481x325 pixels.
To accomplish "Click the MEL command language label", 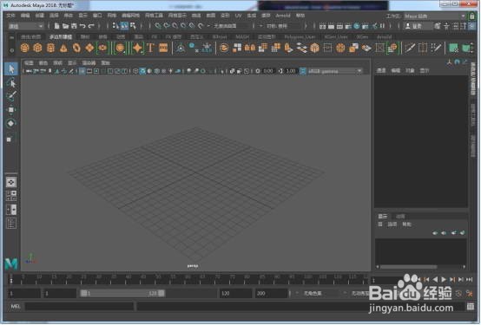I will [16, 306].
